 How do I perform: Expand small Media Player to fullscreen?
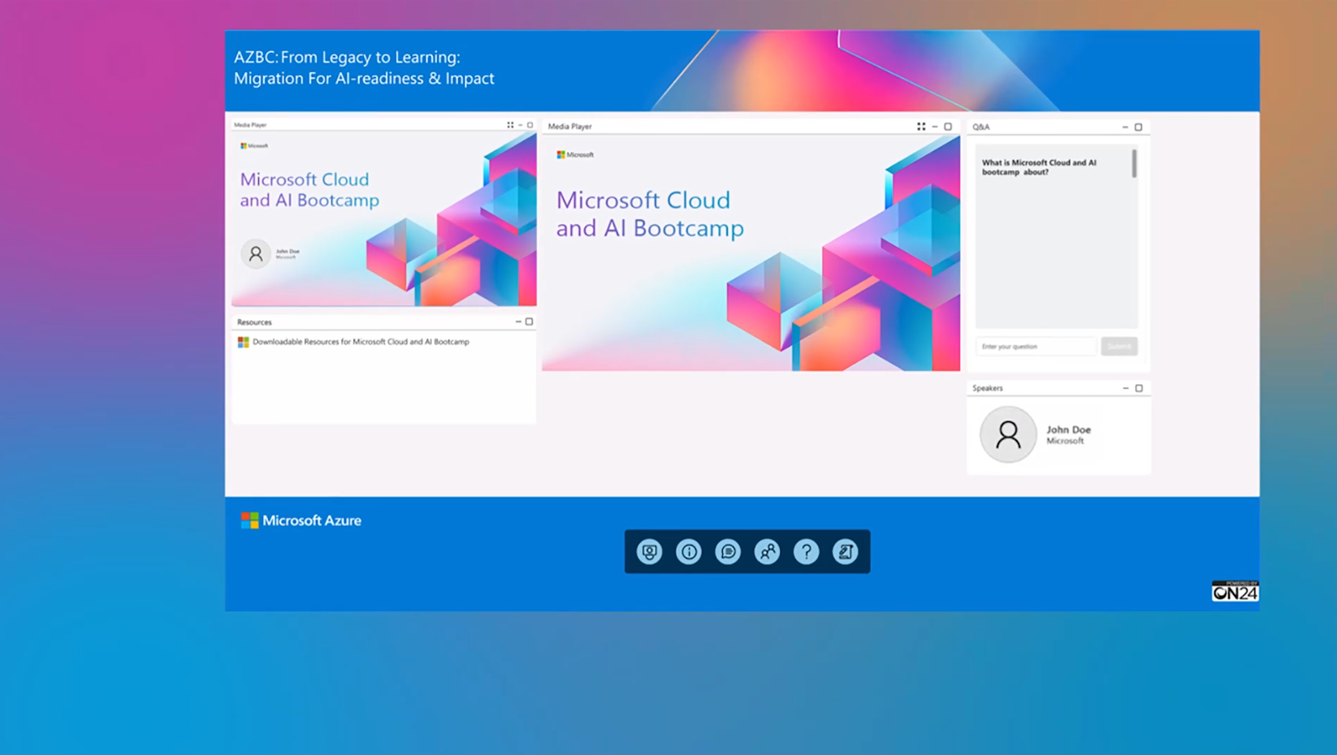(510, 125)
